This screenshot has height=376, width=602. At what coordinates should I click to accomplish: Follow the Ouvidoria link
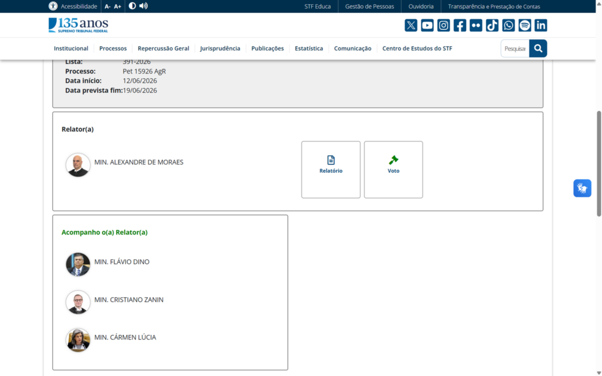(421, 6)
